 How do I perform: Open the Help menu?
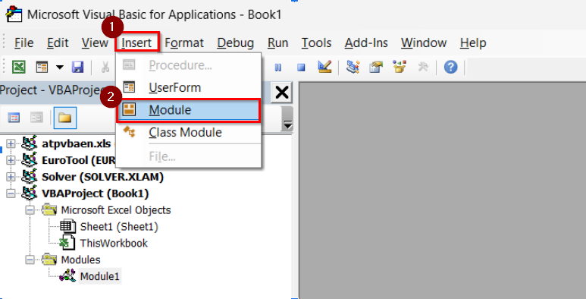click(x=473, y=42)
